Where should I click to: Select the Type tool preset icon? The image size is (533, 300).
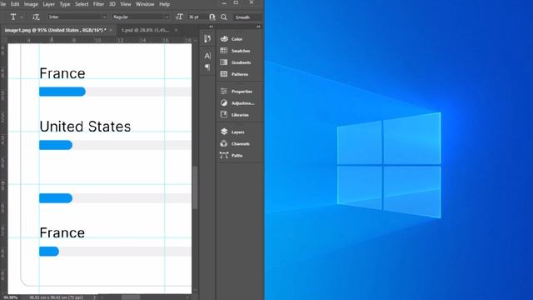tap(13, 17)
